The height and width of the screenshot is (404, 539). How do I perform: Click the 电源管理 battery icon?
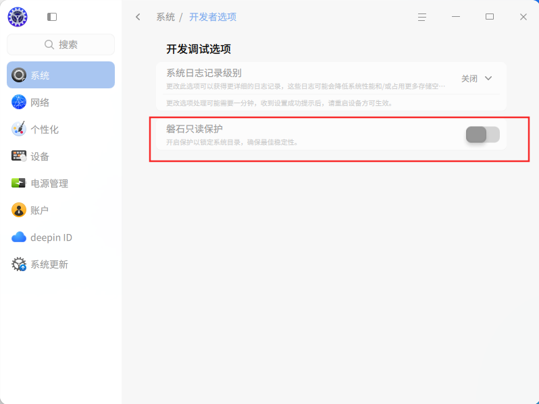coord(19,183)
